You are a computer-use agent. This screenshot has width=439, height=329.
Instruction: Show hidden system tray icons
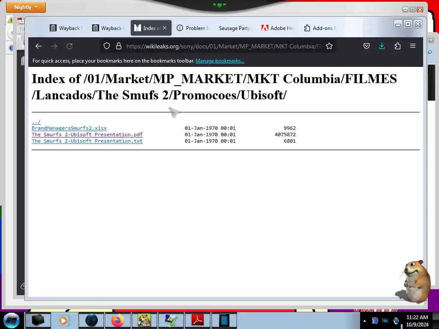364,321
